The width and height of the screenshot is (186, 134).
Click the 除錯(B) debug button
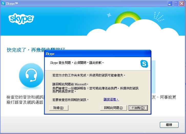click(59, 108)
